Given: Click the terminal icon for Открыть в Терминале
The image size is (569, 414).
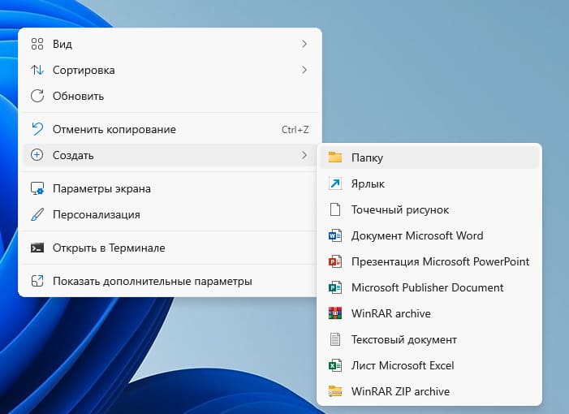Looking at the screenshot, I should [x=37, y=248].
